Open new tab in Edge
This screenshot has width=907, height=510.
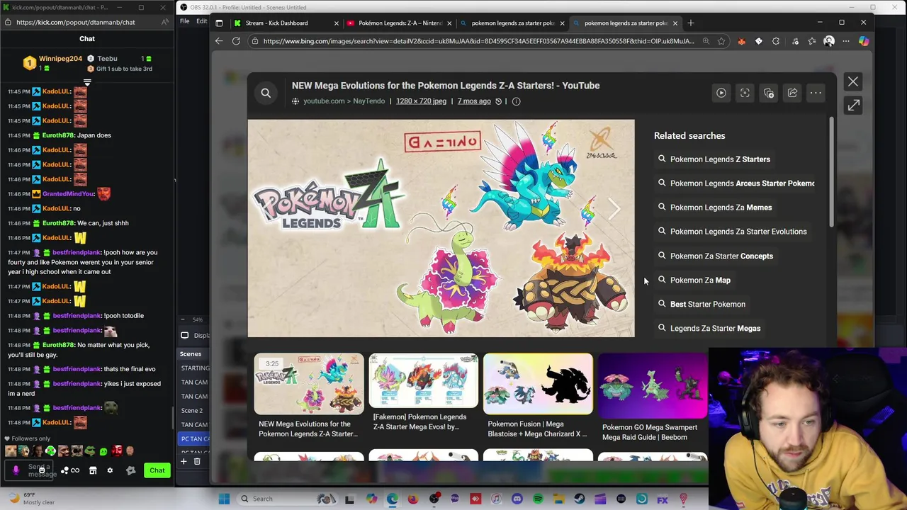pos(691,23)
